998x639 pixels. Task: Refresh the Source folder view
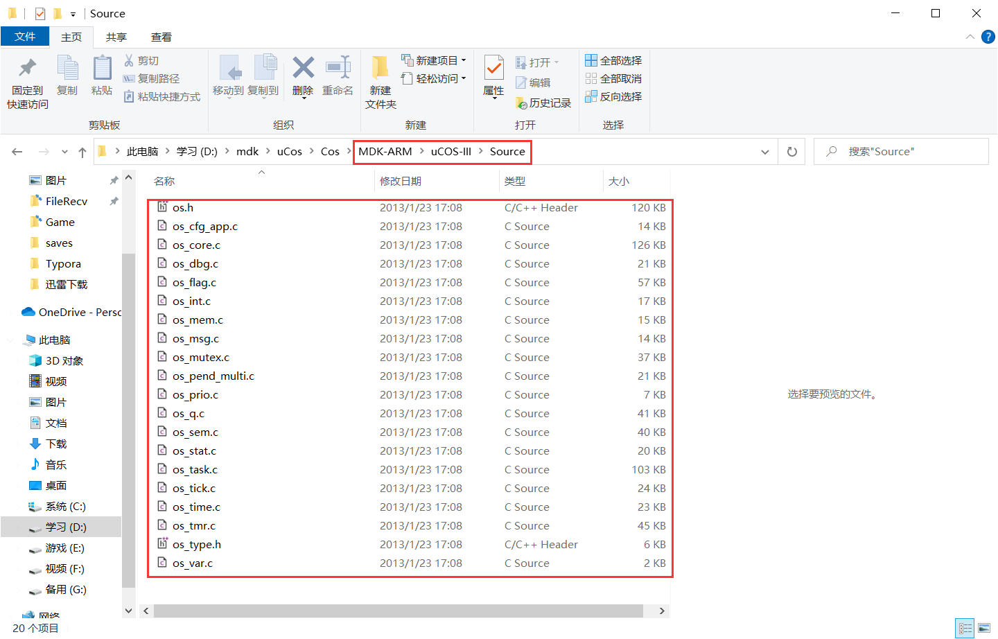pos(792,152)
